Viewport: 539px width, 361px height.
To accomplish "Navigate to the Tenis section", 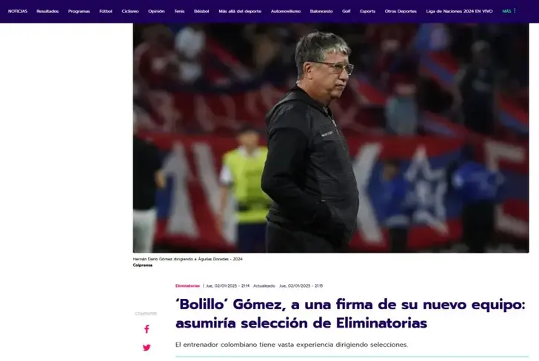I will 179,11.
